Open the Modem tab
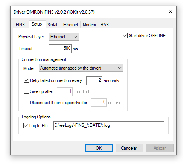Viewport: 183px width, 164px height. coord(89,25)
